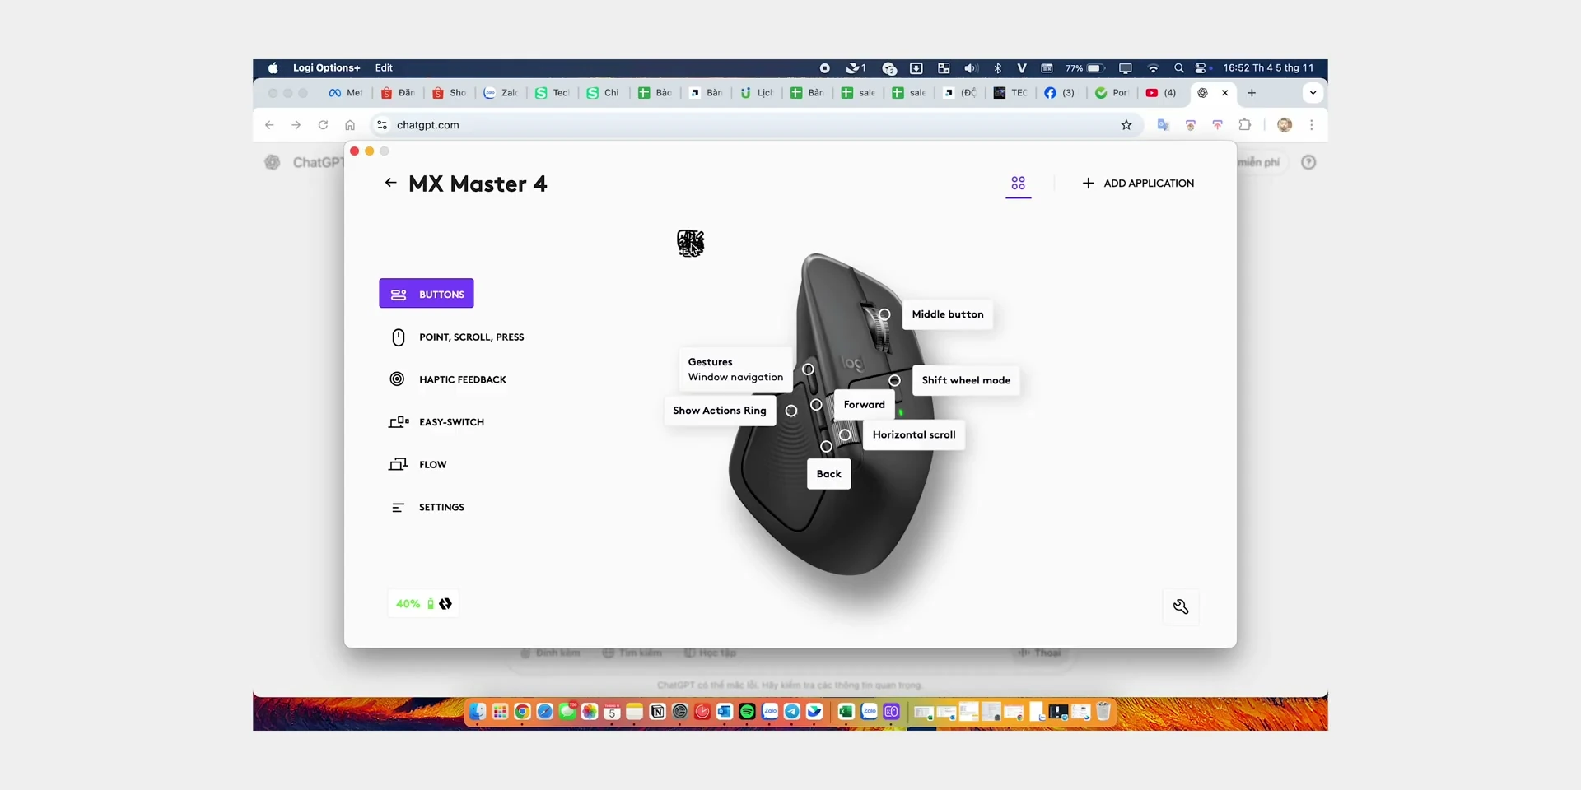Open Chrome's three-dot options menu
The width and height of the screenshot is (1581, 790).
(1312, 125)
